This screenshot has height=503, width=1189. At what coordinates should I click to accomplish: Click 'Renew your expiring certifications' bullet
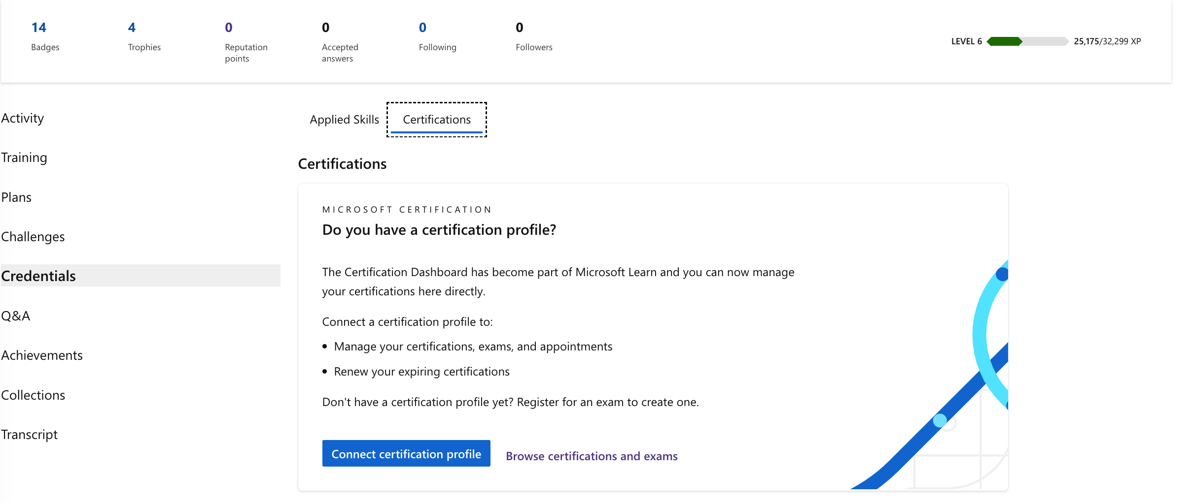[421, 372]
